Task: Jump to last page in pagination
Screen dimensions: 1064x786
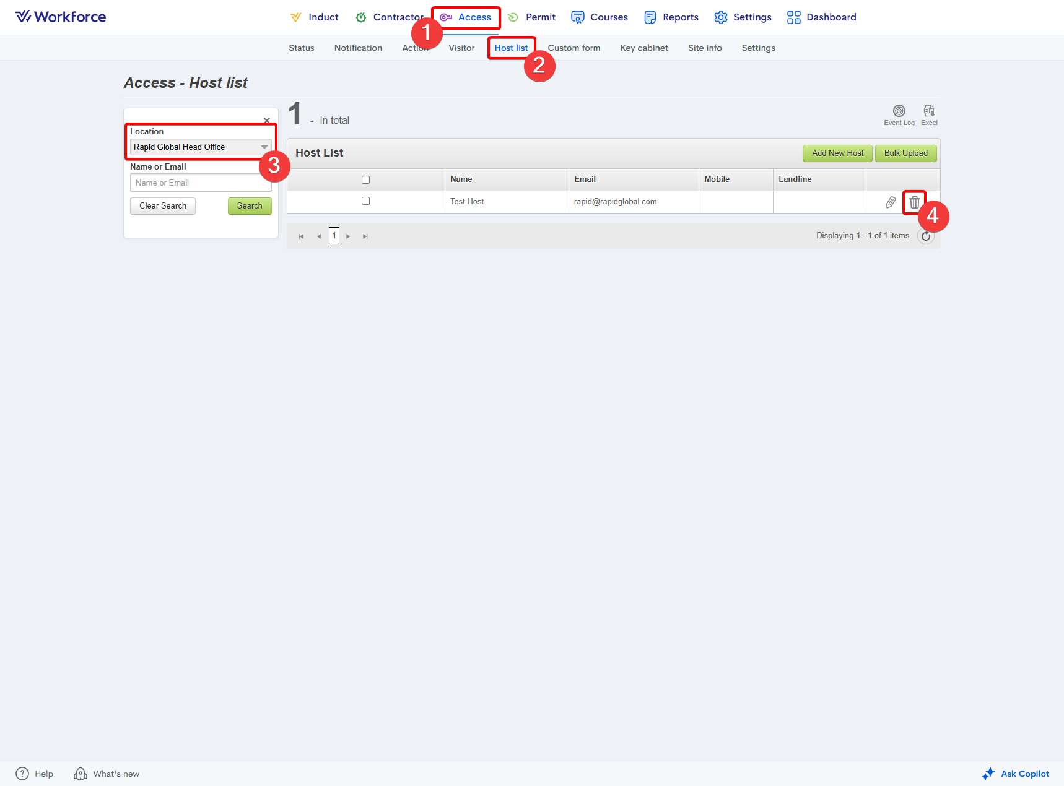Action: (x=365, y=236)
